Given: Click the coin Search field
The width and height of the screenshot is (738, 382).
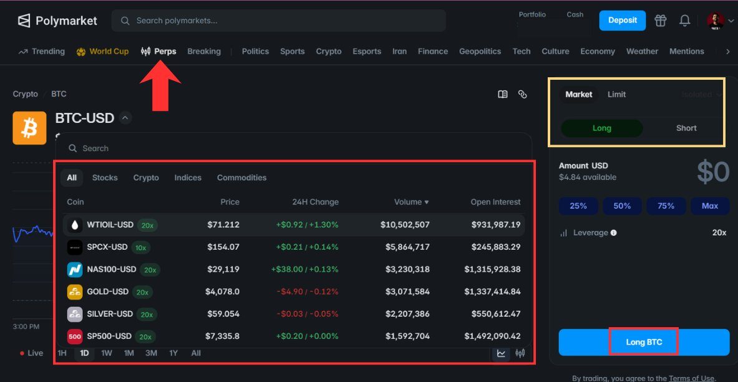Looking at the screenshot, I should click(294, 148).
